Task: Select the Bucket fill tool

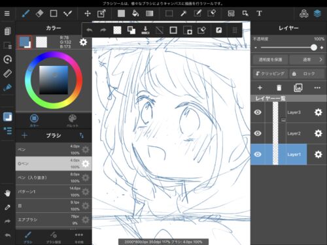Action: tap(135, 14)
